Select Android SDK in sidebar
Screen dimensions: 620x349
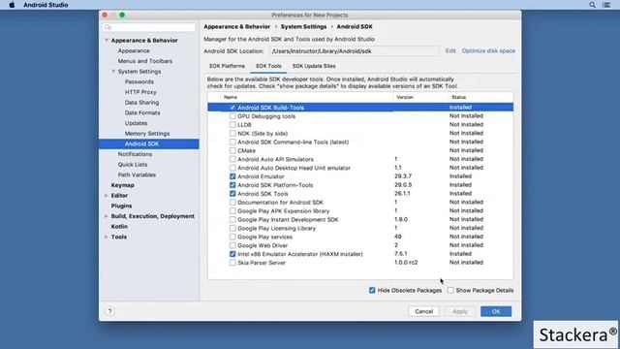coord(149,144)
